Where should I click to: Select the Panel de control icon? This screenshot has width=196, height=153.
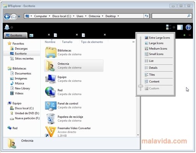pyautogui.click(x=51, y=106)
